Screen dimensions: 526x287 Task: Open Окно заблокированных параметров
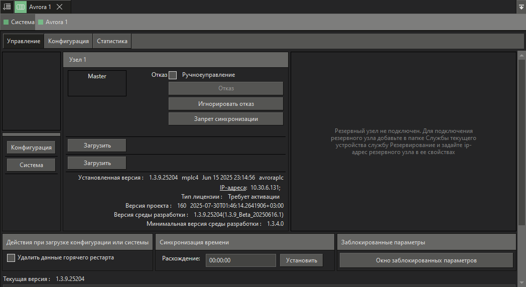(426, 260)
